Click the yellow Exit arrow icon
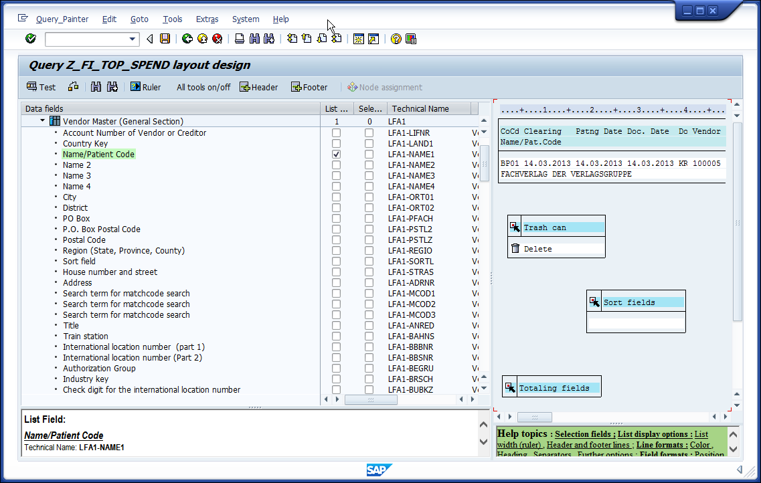Image resolution: width=761 pixels, height=483 pixels. pos(202,39)
